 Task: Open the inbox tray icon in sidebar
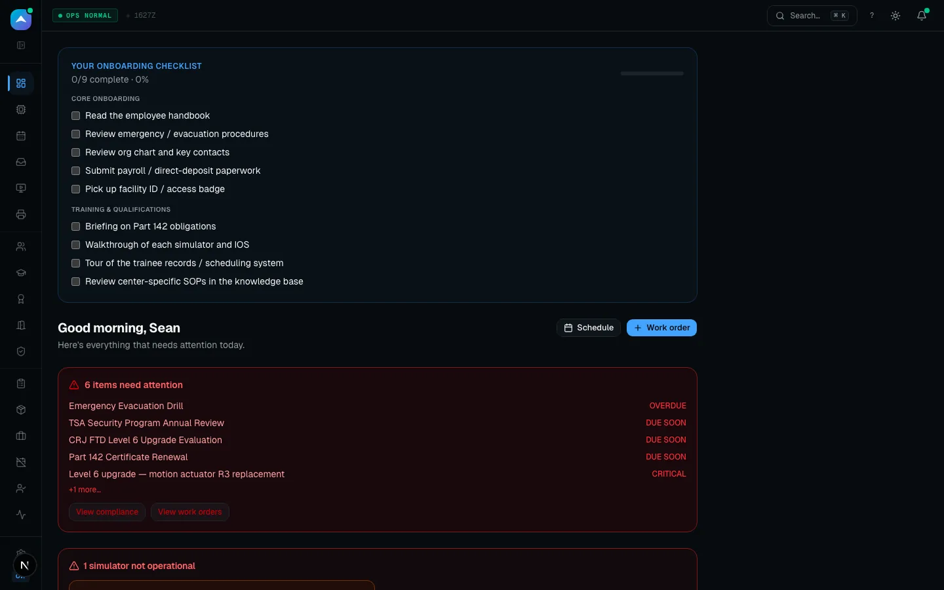[x=21, y=162]
